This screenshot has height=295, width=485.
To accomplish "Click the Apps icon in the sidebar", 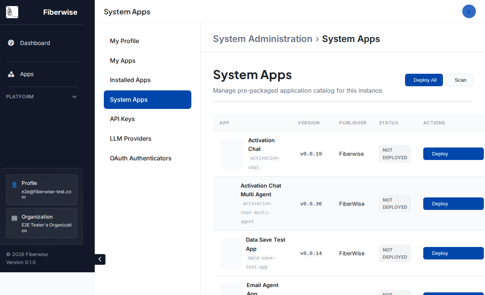I will pyautogui.click(x=11, y=74).
